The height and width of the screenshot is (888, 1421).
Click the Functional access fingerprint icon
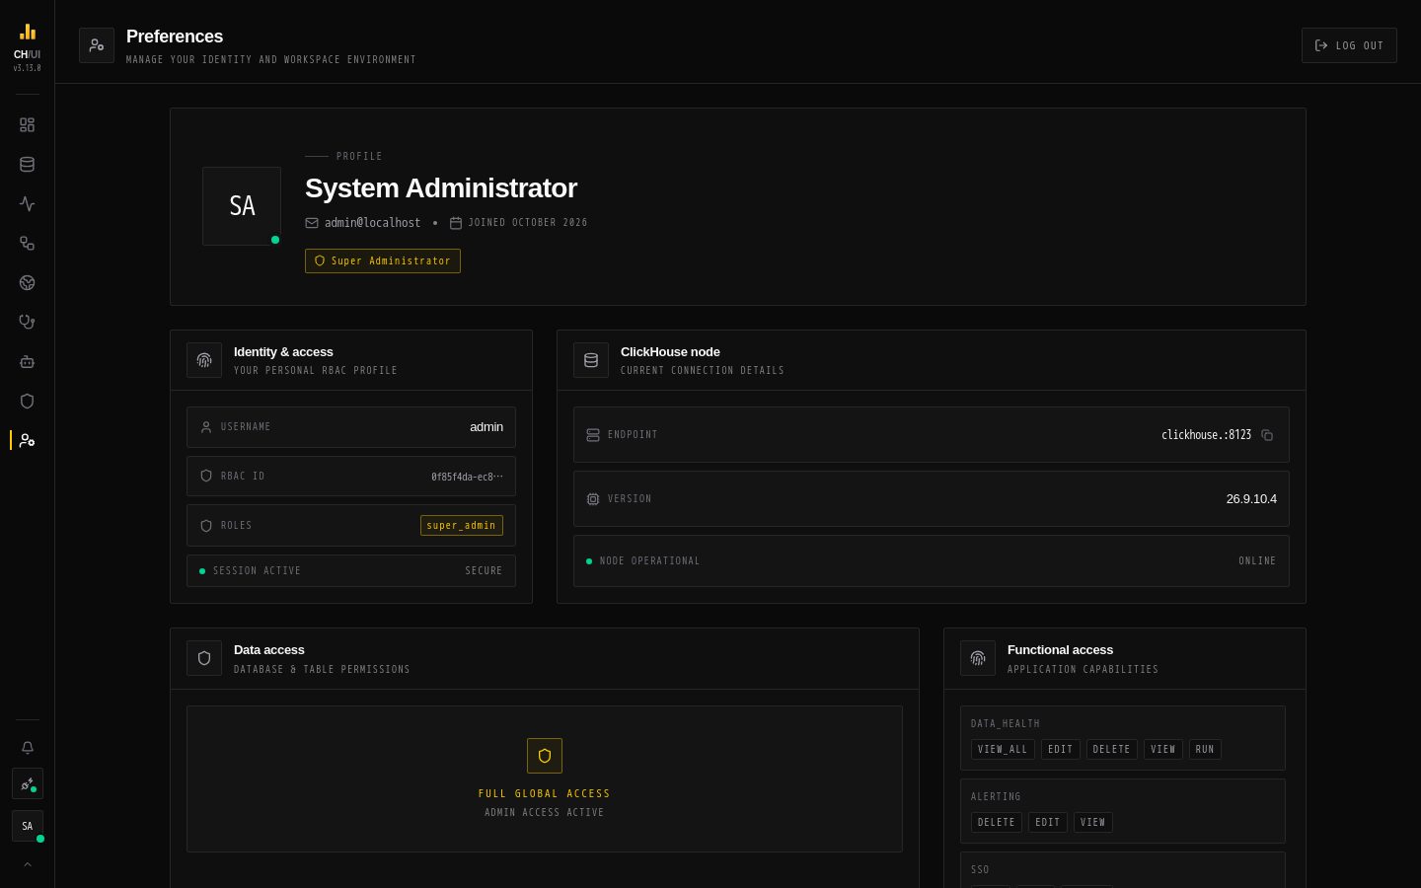[978, 658]
